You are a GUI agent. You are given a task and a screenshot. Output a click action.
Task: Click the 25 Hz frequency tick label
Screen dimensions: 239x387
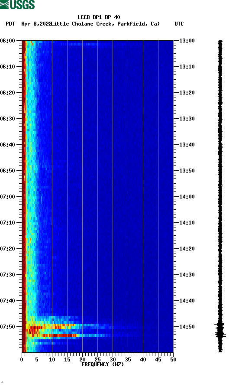[97, 360]
